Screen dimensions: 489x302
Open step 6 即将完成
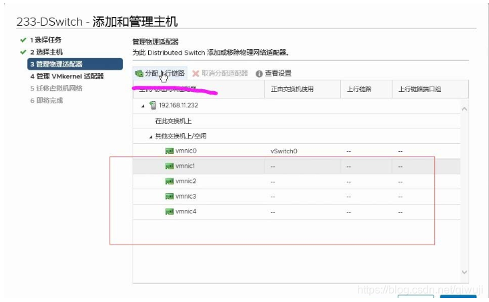(x=47, y=101)
